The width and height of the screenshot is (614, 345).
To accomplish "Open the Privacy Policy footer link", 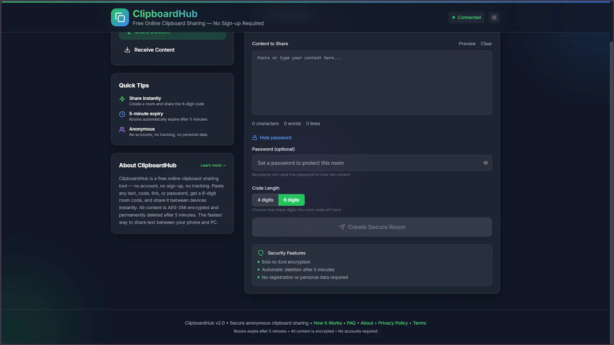I will pos(393,323).
